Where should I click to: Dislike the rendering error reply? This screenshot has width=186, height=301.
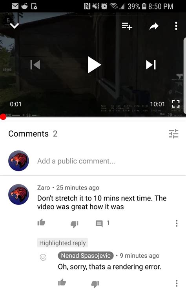pyautogui.click(x=95, y=284)
